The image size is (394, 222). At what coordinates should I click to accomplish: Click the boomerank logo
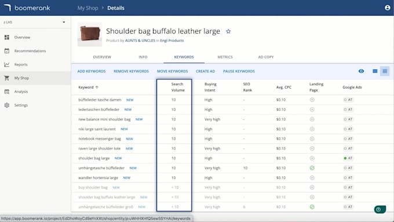27,8
